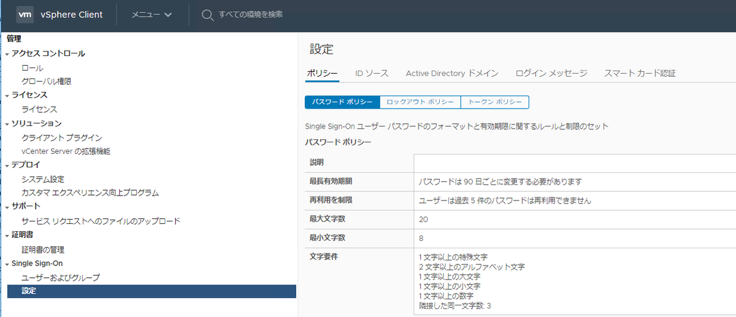The height and width of the screenshot is (317, 736).
Task: Select the ロックアウト ポリシー button
Action: pos(420,102)
